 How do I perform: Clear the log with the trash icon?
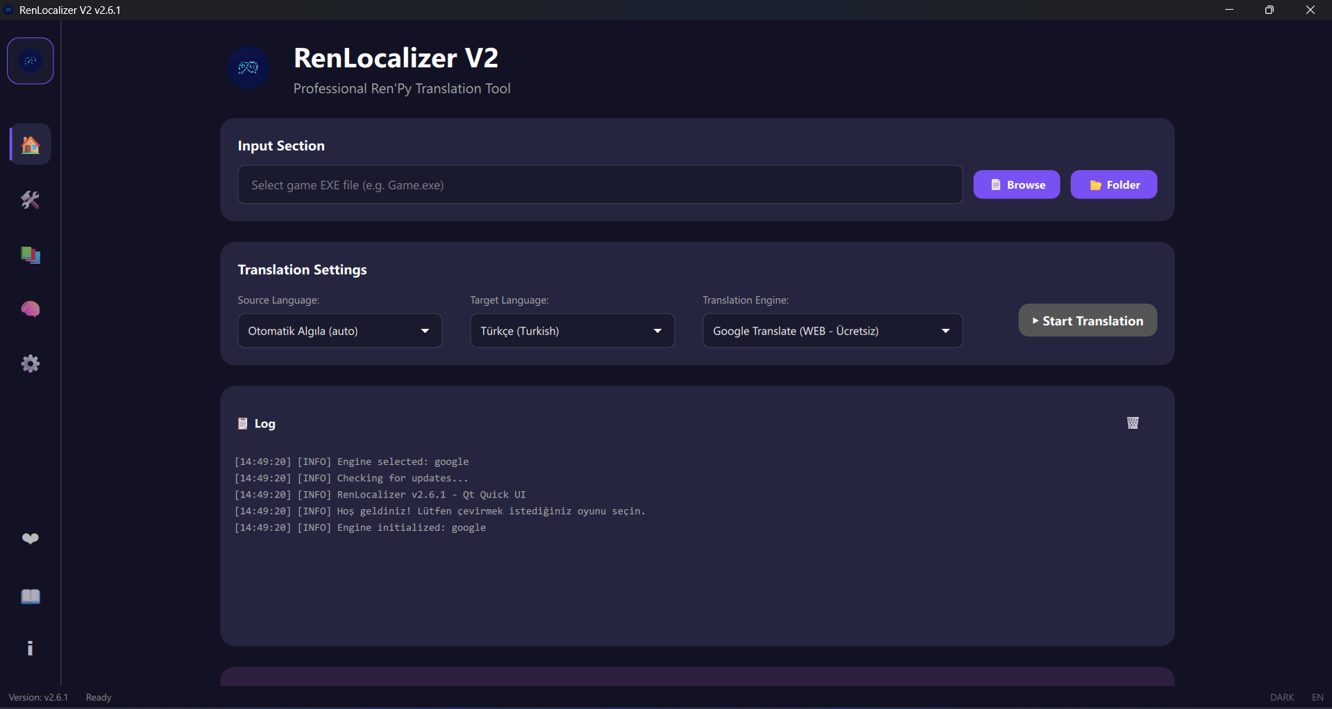pos(1133,422)
